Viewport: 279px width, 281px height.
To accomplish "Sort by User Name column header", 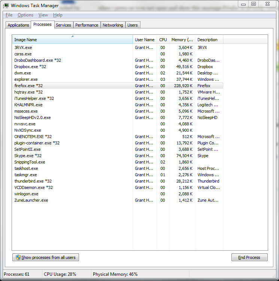I will click(x=145, y=40).
